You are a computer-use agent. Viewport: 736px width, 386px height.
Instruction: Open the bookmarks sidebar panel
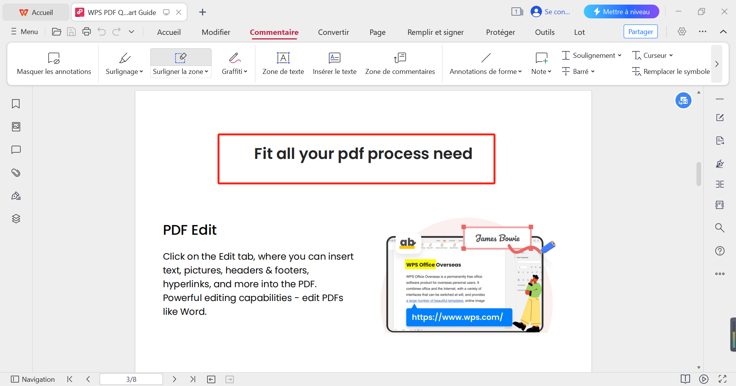pos(16,104)
